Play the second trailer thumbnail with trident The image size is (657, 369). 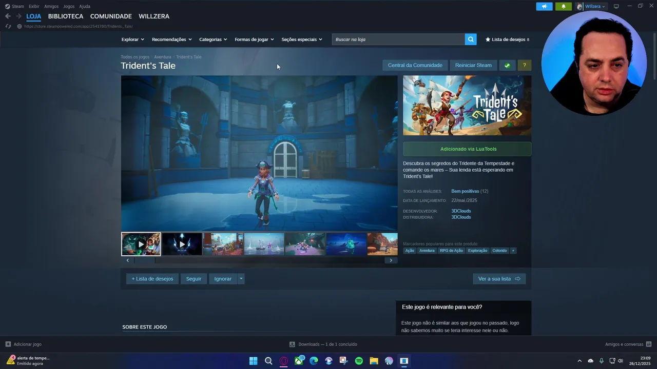point(182,244)
